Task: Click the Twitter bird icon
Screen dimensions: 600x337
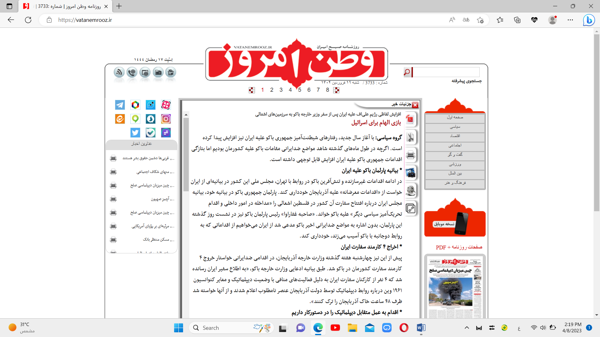Action: pos(135,133)
